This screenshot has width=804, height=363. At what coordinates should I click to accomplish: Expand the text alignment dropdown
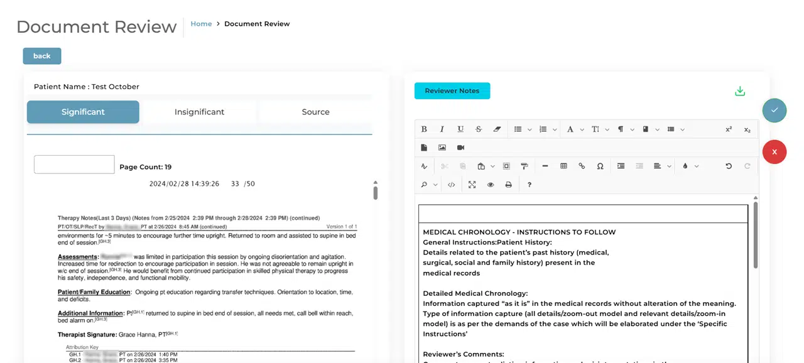[x=670, y=166]
